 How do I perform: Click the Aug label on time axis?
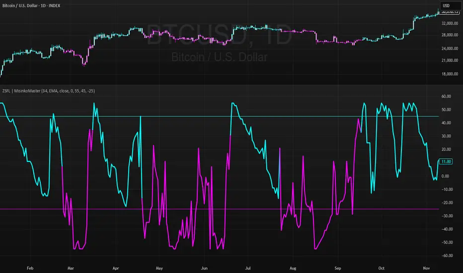click(x=293, y=268)
